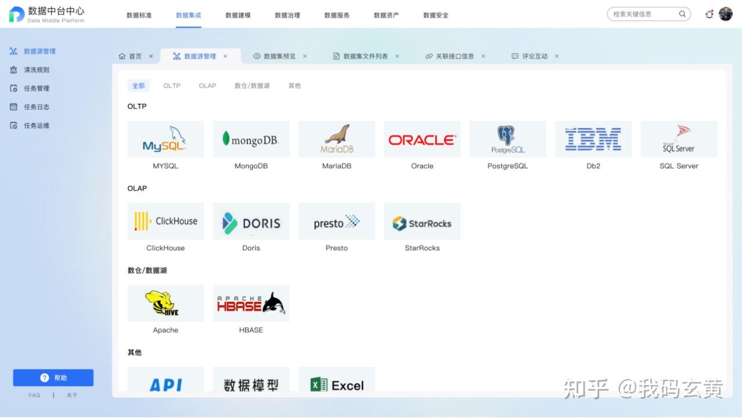Filter by 数仓/数据湖 category
The width and height of the screenshot is (742, 418).
point(252,85)
